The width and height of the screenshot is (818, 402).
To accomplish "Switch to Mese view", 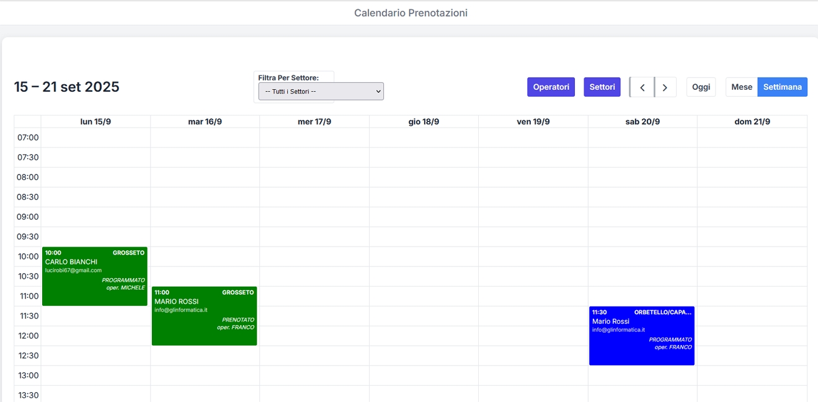I will click(741, 87).
